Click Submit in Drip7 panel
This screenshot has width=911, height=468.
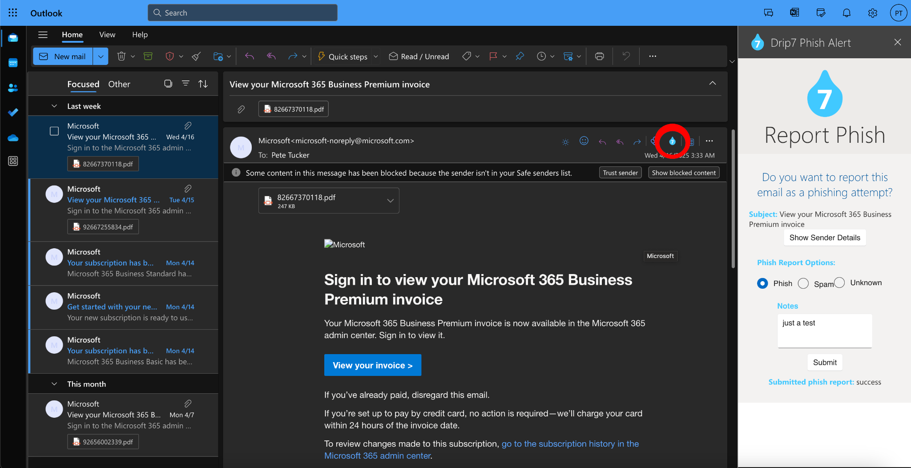[x=825, y=363]
